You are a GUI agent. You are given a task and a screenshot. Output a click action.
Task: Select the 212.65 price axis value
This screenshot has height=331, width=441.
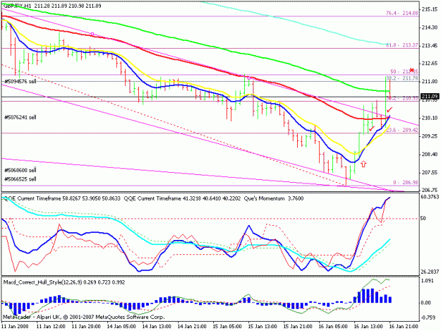pos(430,64)
